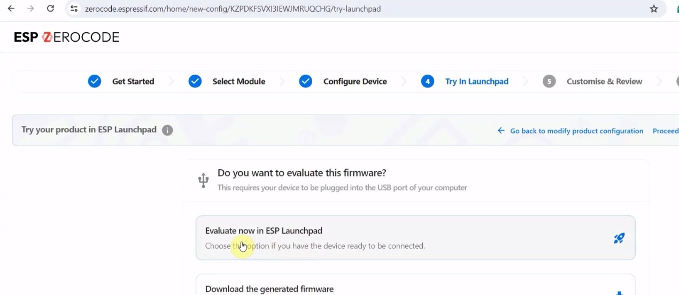Click the browser forward arrow

click(x=30, y=9)
